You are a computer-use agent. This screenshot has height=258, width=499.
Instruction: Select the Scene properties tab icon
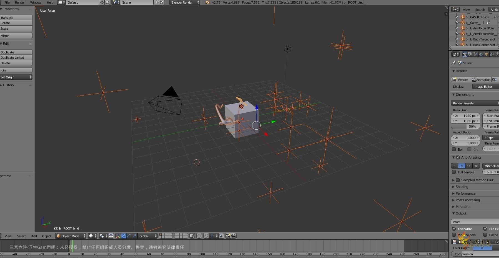click(475, 54)
